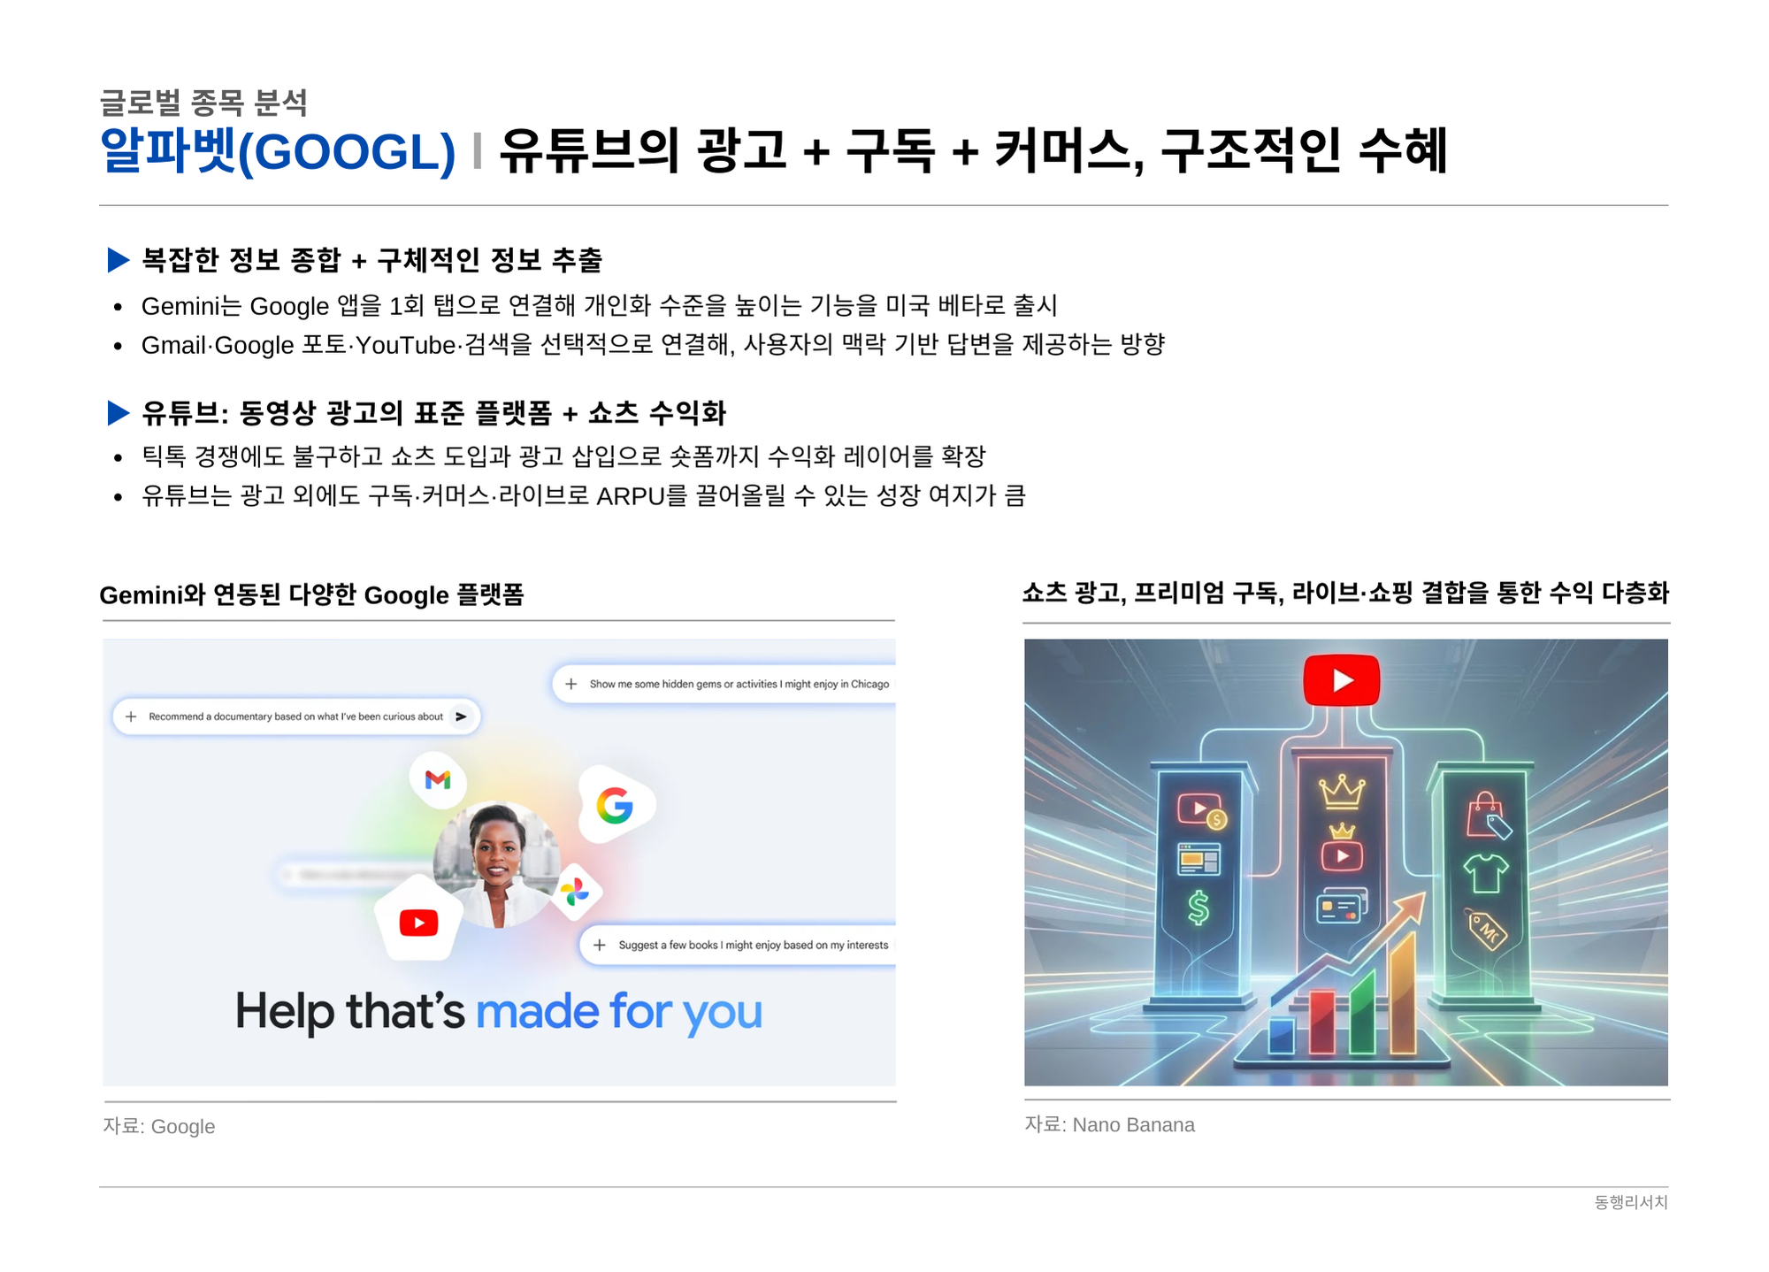Viewport: 1769px width, 1272px height.
Task: Click the t-shirt icon on right pillar
Action: [x=1486, y=873]
